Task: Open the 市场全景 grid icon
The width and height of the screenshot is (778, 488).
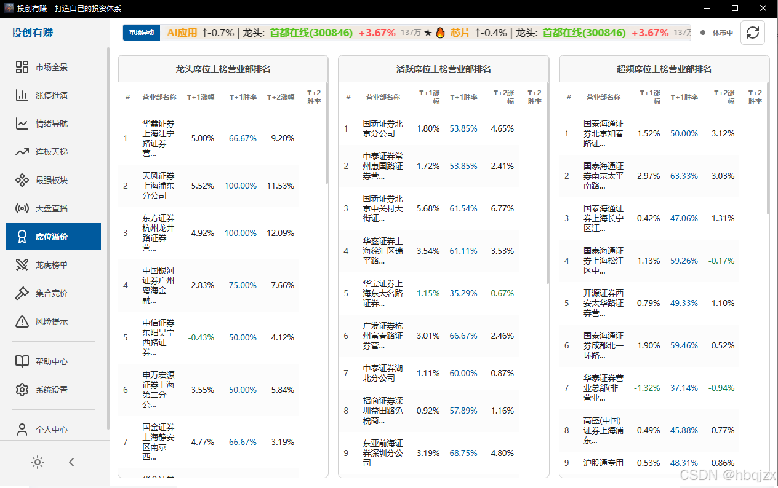Action: click(22, 67)
